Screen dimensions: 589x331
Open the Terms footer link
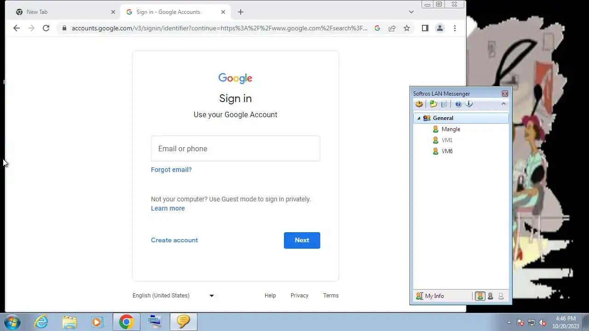331,296
